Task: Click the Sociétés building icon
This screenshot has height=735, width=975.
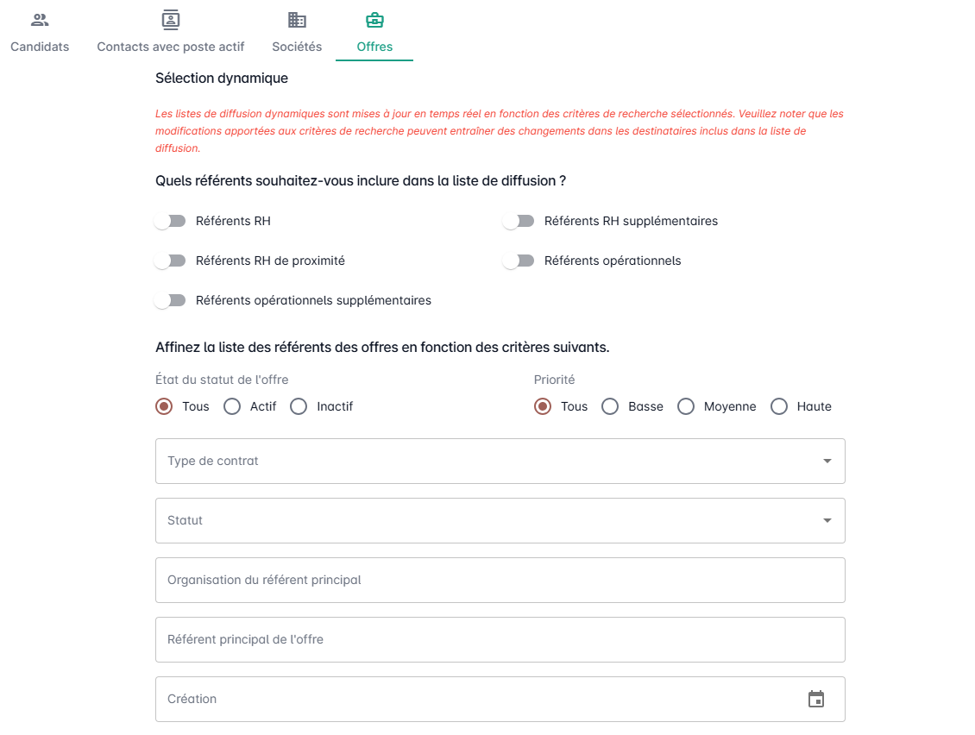Action: tap(297, 20)
